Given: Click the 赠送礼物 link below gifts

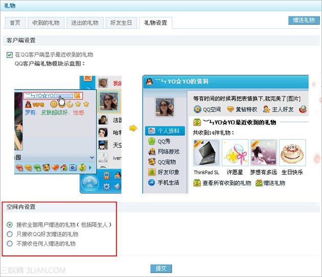Looking at the screenshot, I should [274, 183].
